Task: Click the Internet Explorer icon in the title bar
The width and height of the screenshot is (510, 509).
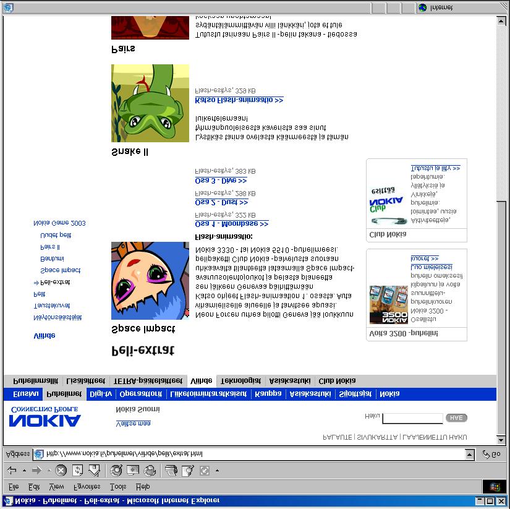Action: click(x=8, y=500)
